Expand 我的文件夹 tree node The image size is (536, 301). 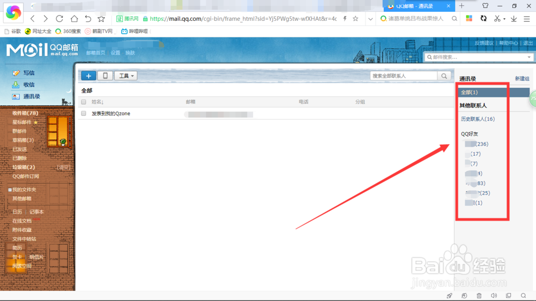point(10,190)
